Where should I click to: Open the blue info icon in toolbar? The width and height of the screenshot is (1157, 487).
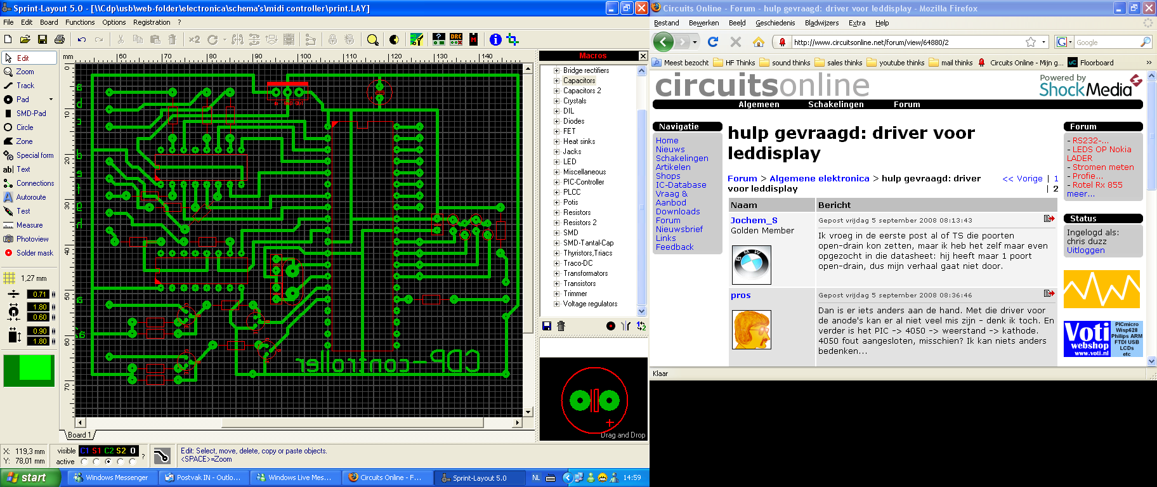tap(495, 39)
